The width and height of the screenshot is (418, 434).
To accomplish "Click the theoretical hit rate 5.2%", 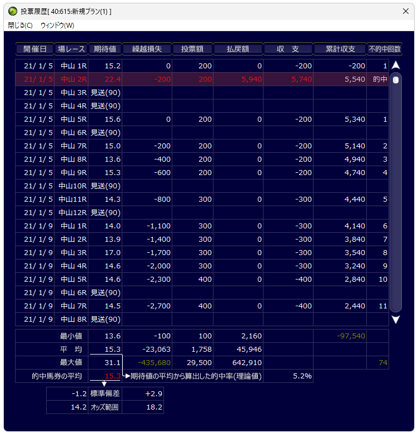I will (x=302, y=376).
